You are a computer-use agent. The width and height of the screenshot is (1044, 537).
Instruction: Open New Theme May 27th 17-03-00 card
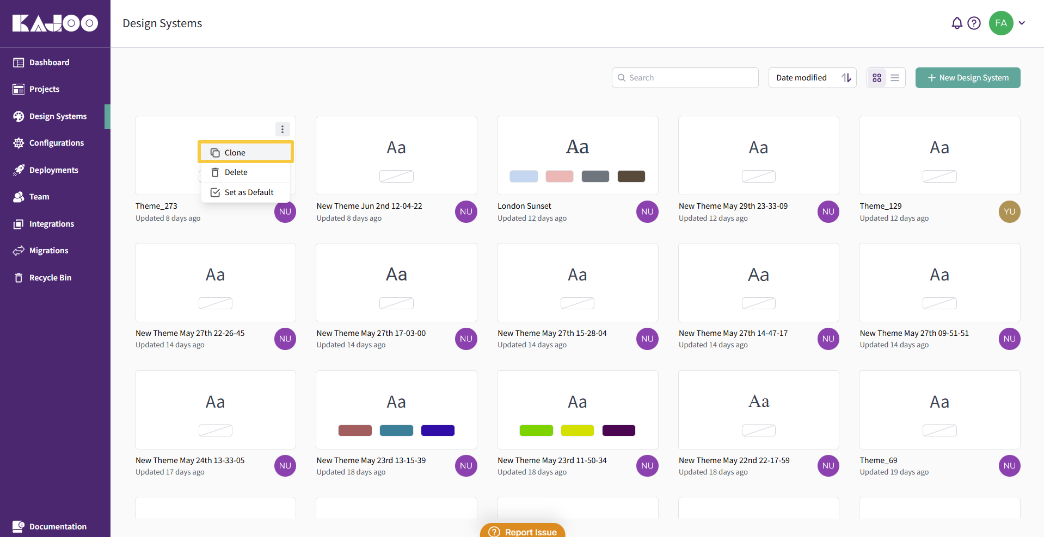coord(396,283)
